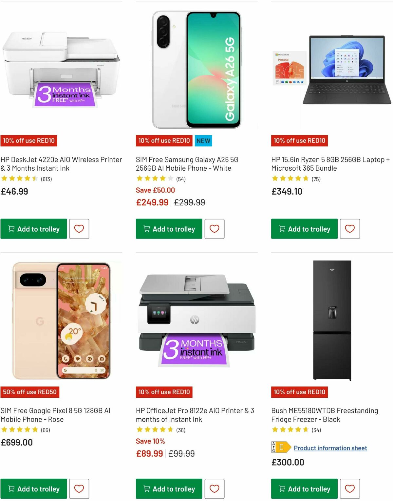Open the Product information sheet link
Viewport: 393px width, 501px height.
[330, 448]
